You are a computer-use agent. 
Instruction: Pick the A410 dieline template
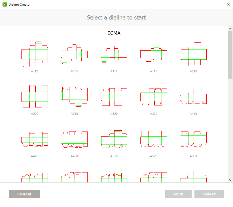pyautogui.click(x=193, y=97)
